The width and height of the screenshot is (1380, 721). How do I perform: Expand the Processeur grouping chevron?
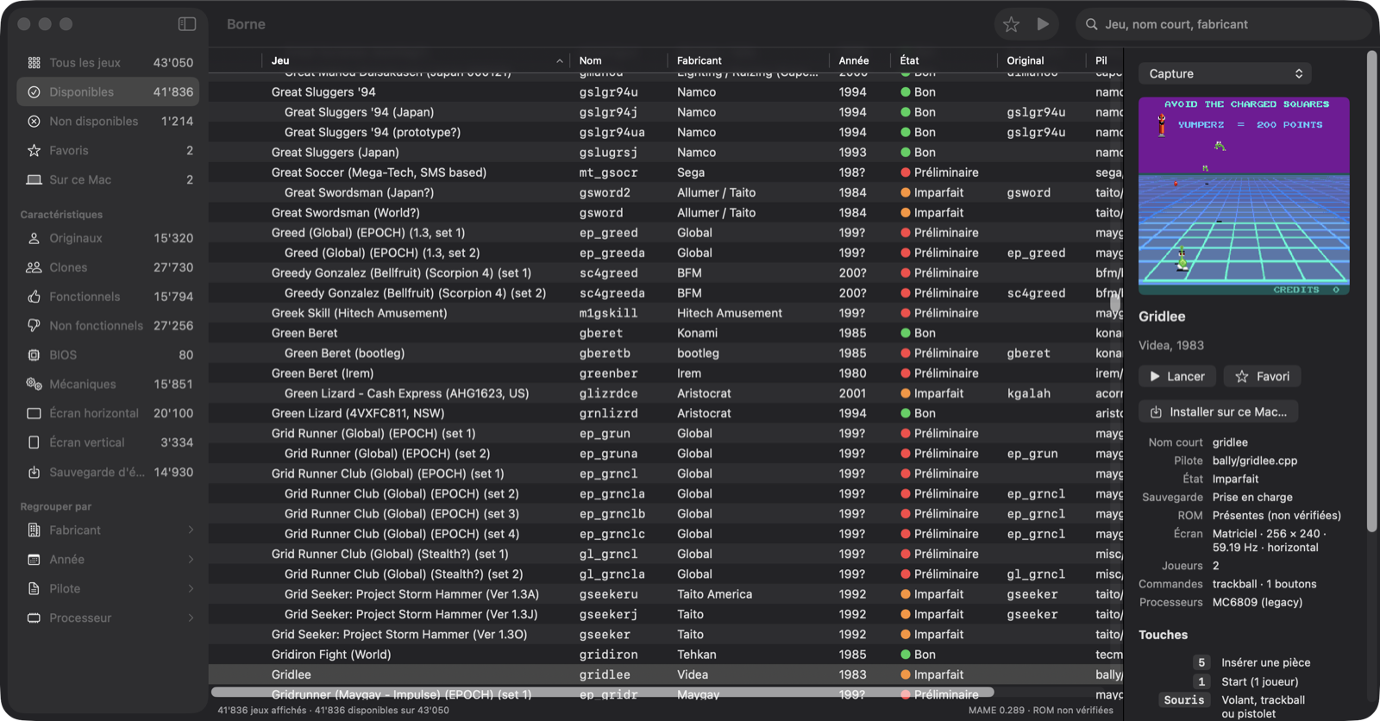[x=191, y=618]
